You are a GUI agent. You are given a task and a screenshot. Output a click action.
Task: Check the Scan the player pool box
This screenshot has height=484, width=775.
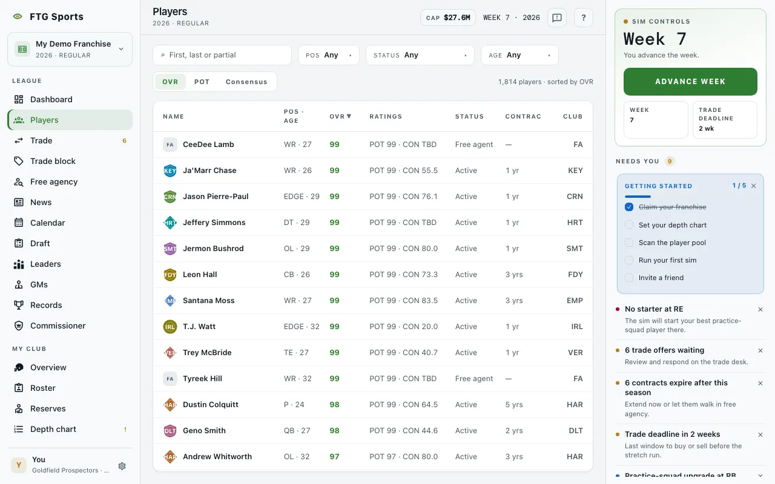[629, 243]
